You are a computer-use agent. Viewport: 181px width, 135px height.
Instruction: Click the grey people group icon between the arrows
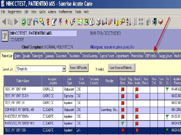[10, 22]
